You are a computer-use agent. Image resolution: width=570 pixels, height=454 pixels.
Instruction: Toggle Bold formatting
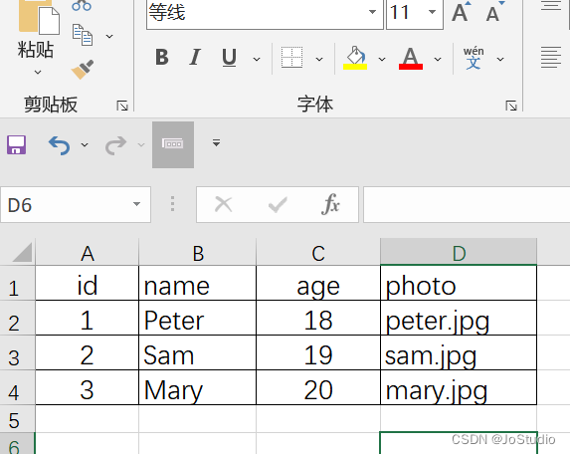click(162, 57)
